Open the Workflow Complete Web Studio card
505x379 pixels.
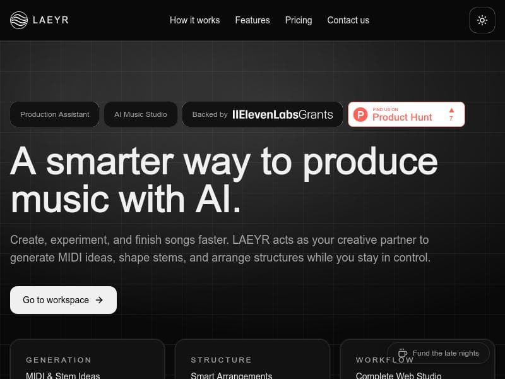click(x=417, y=359)
